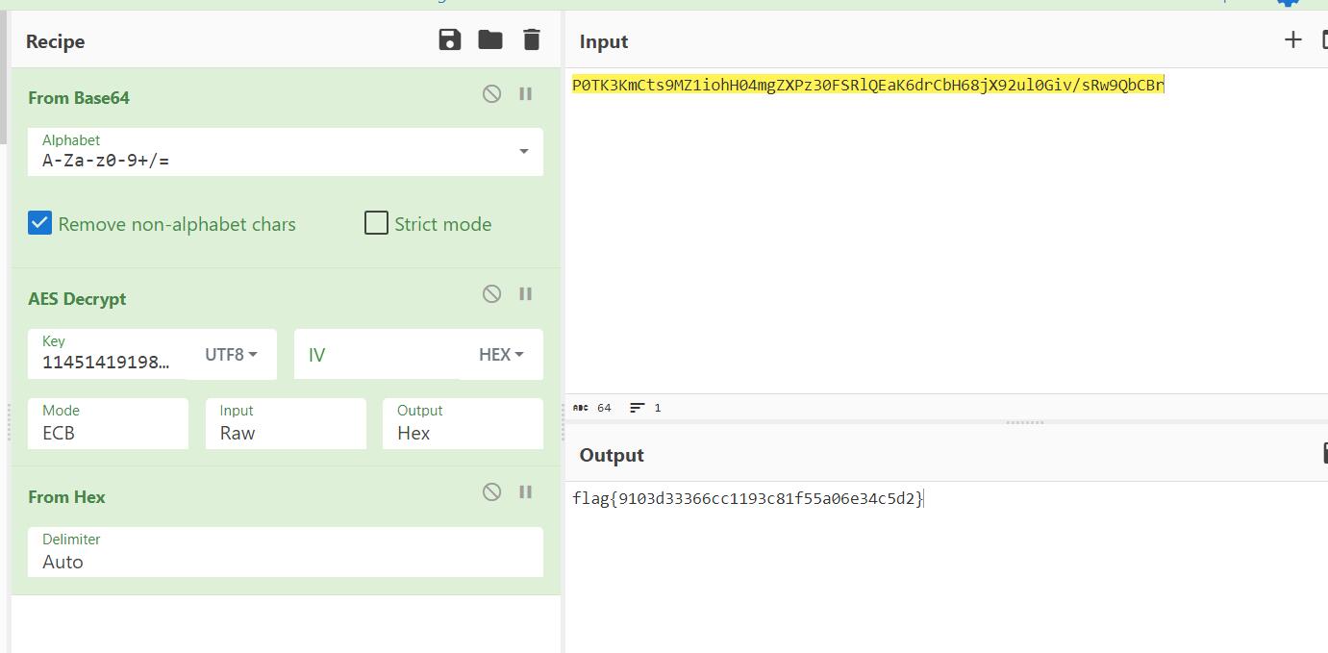Change IV encoding from HEX

(x=501, y=355)
